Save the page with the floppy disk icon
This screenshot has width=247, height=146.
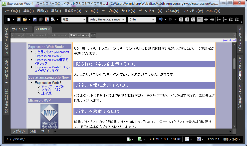click(x=35, y=19)
